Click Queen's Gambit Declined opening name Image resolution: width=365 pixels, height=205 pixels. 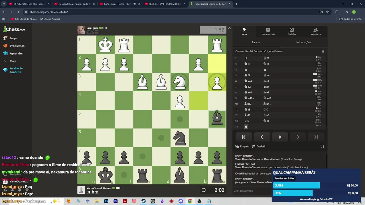click(x=259, y=51)
